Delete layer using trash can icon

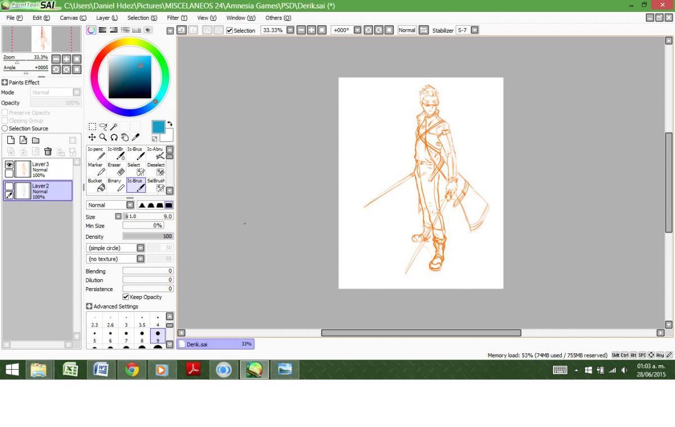(48, 151)
